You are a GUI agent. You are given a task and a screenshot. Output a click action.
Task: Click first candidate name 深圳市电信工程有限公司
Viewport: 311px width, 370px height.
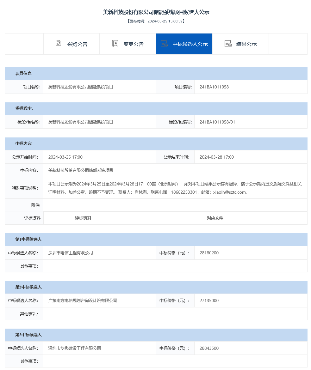click(71, 253)
